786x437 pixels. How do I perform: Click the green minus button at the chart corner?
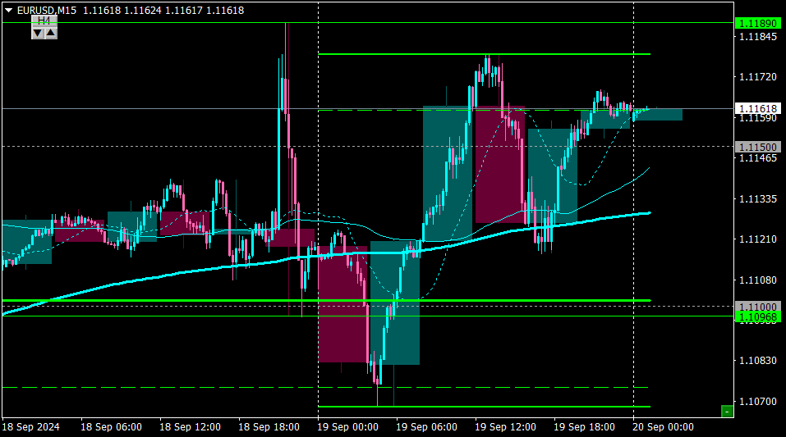coord(727,411)
